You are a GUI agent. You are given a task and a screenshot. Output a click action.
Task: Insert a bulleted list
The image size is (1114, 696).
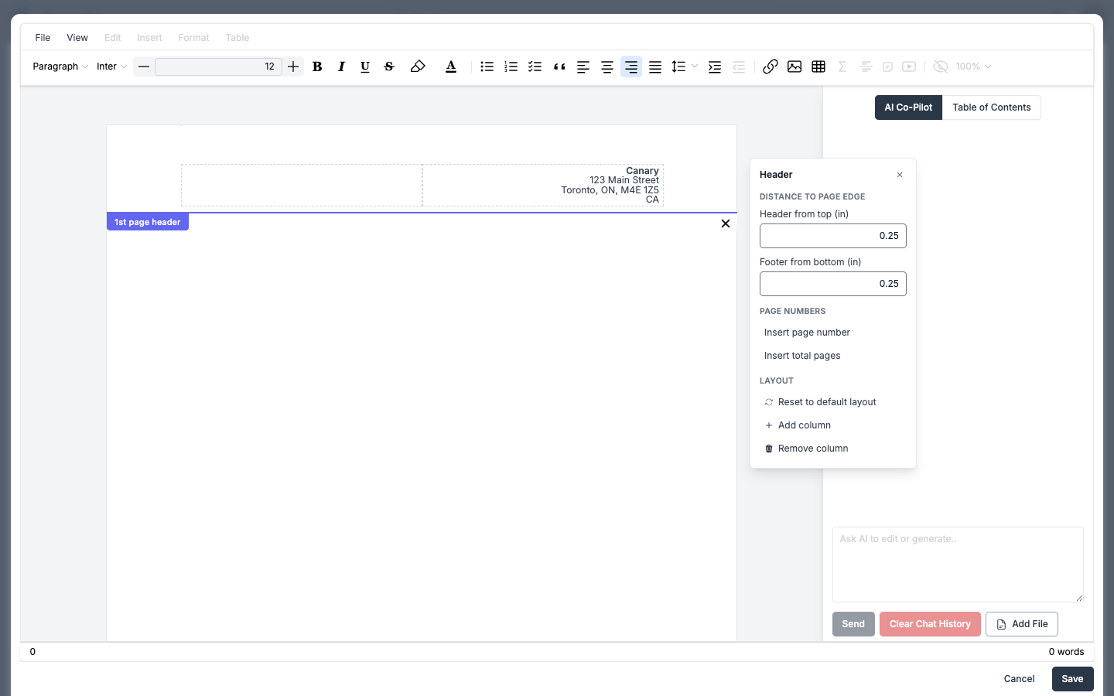click(x=487, y=67)
